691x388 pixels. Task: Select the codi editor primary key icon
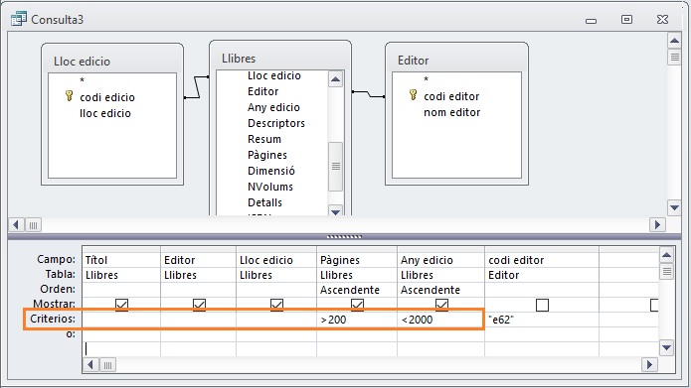coord(413,94)
